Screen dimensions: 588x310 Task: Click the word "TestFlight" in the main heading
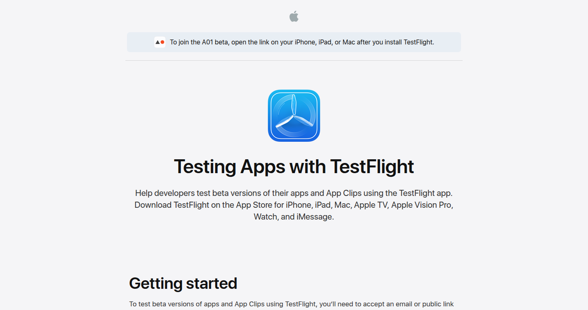(x=372, y=167)
